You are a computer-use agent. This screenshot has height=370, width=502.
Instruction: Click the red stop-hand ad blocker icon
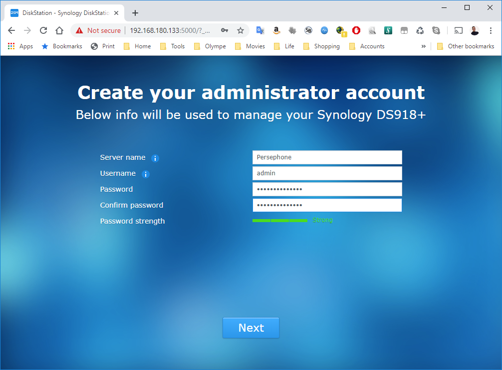(356, 30)
